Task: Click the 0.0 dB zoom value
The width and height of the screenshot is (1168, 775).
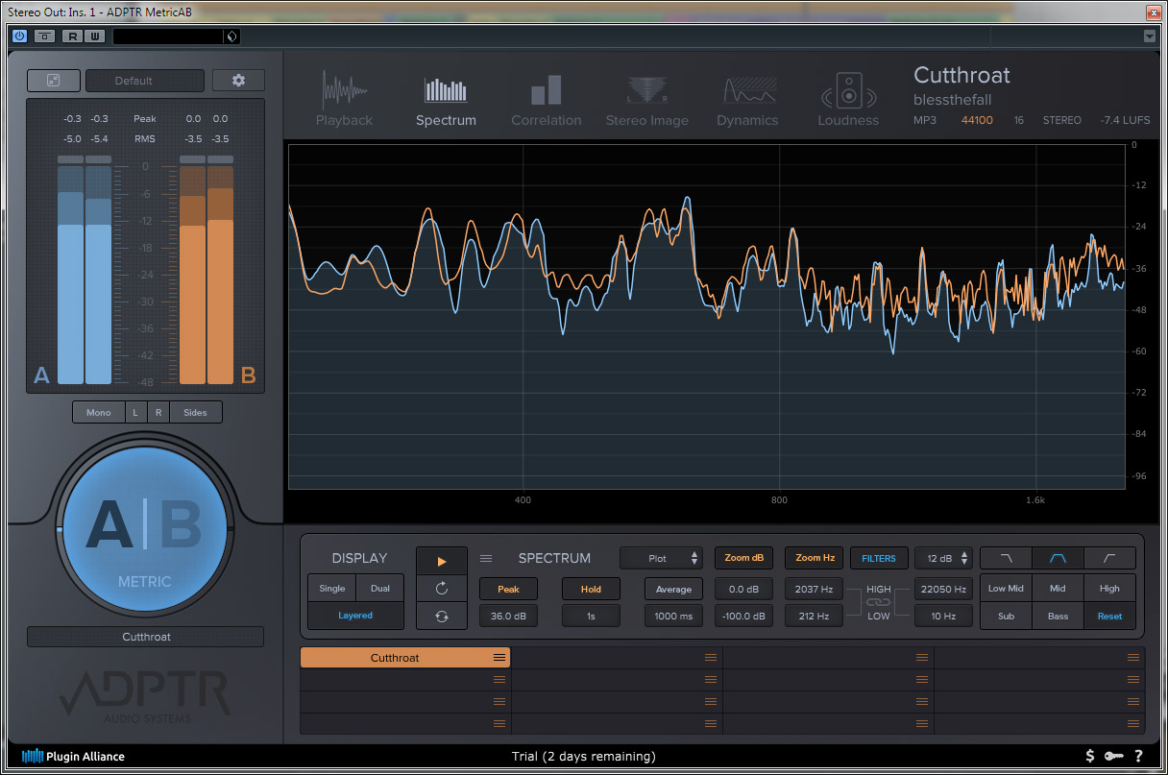Action: click(744, 589)
